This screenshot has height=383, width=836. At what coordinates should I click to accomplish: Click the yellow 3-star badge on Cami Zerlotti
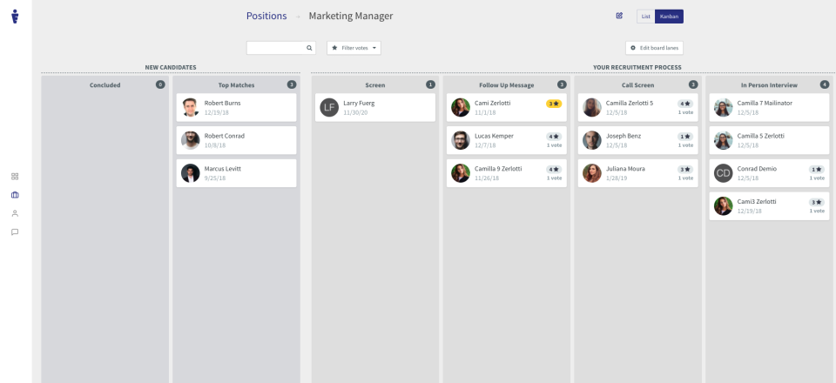tap(554, 104)
